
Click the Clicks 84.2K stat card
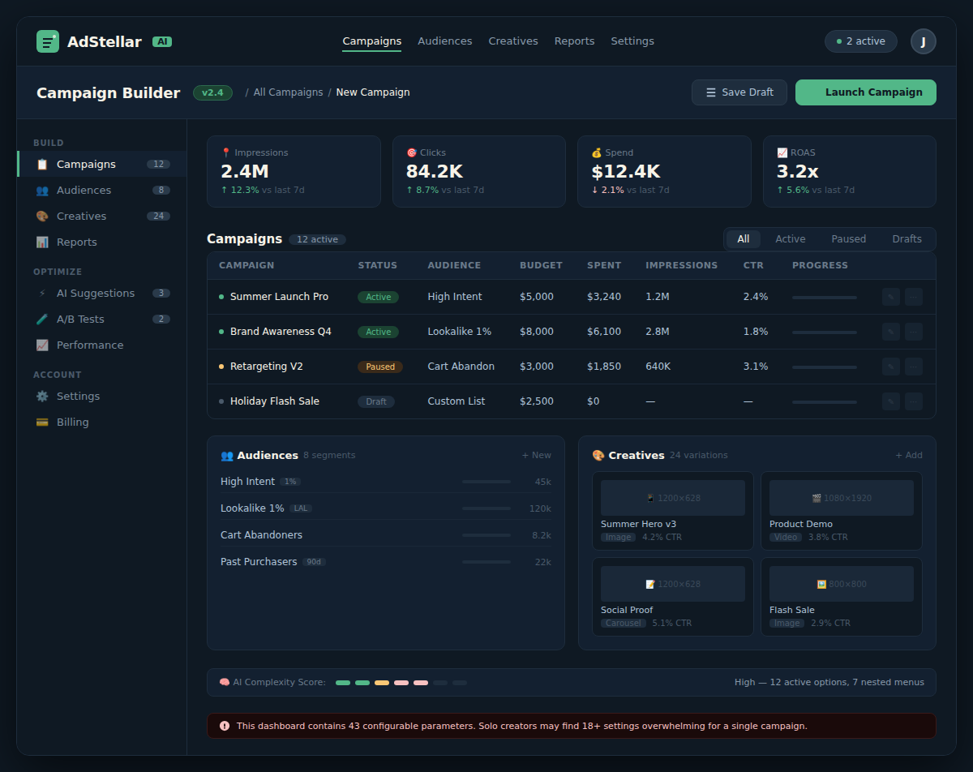(x=479, y=171)
